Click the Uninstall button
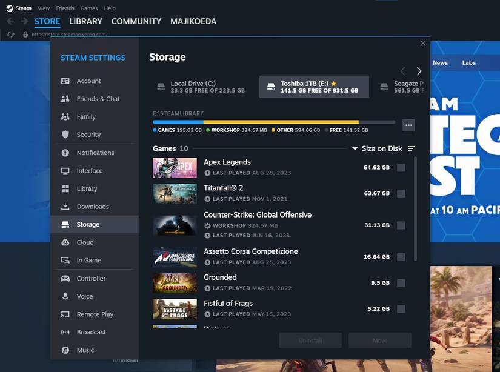This screenshot has width=500, height=372. [310, 340]
